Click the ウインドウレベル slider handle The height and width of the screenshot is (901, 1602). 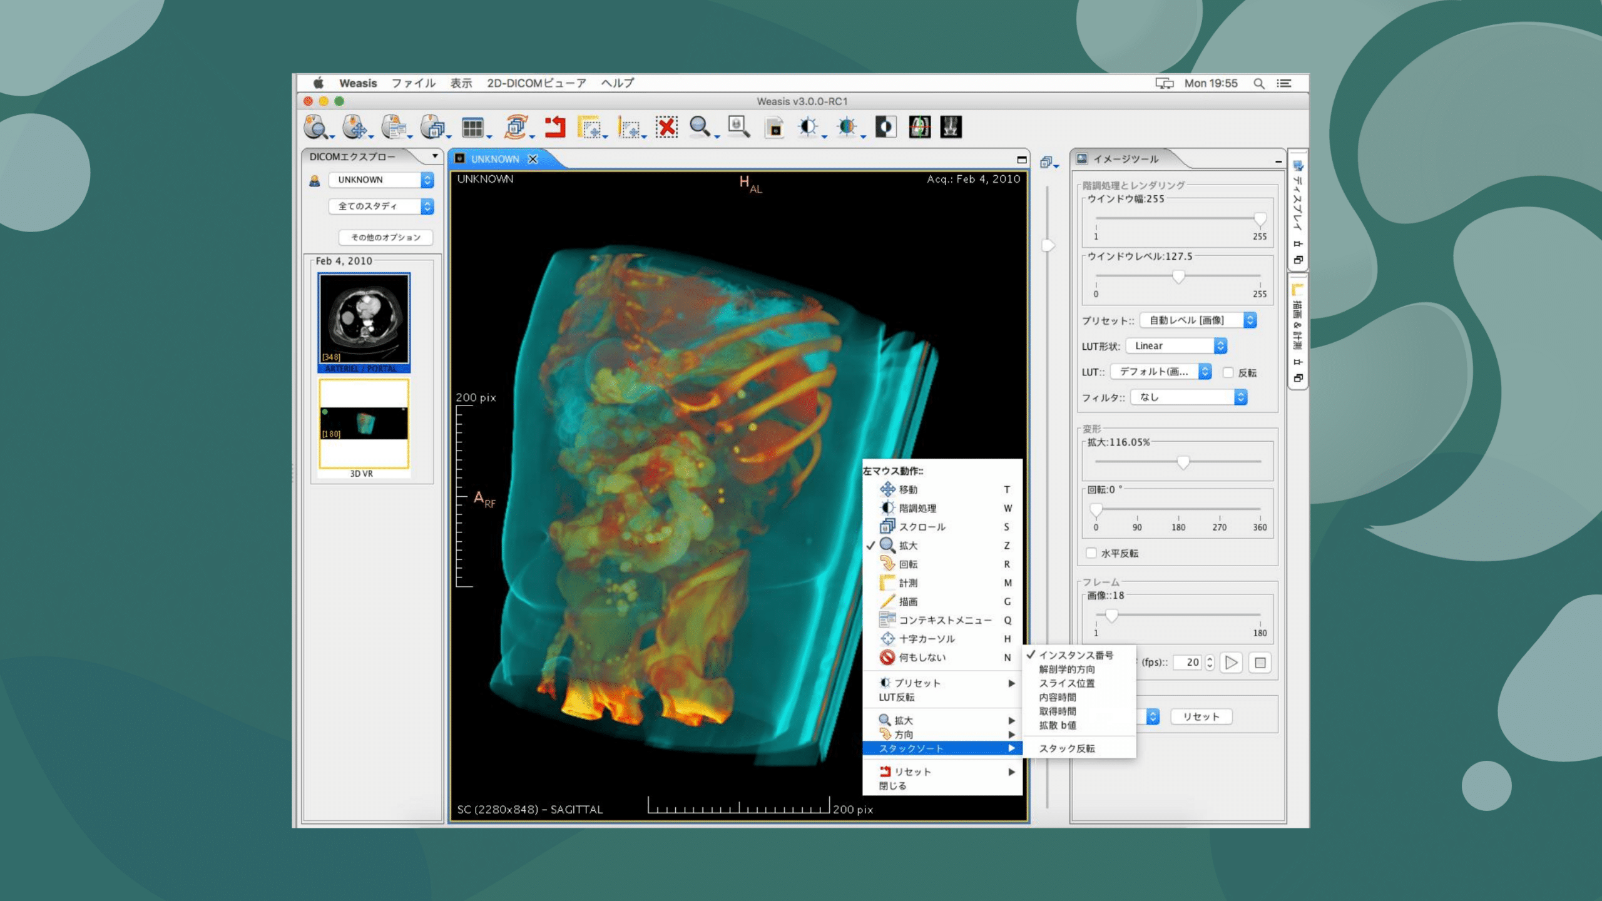(1178, 277)
